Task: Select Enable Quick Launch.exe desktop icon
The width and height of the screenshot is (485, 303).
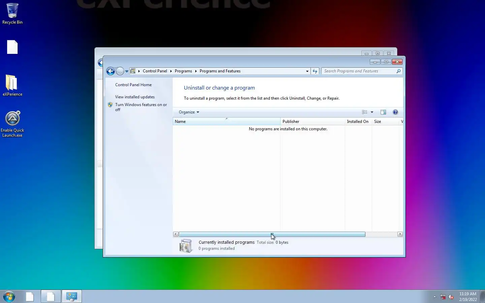Action: [x=12, y=124]
